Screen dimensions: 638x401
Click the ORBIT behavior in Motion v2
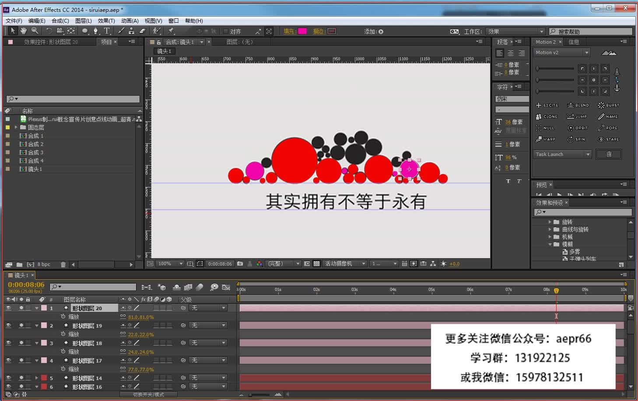[578, 128]
